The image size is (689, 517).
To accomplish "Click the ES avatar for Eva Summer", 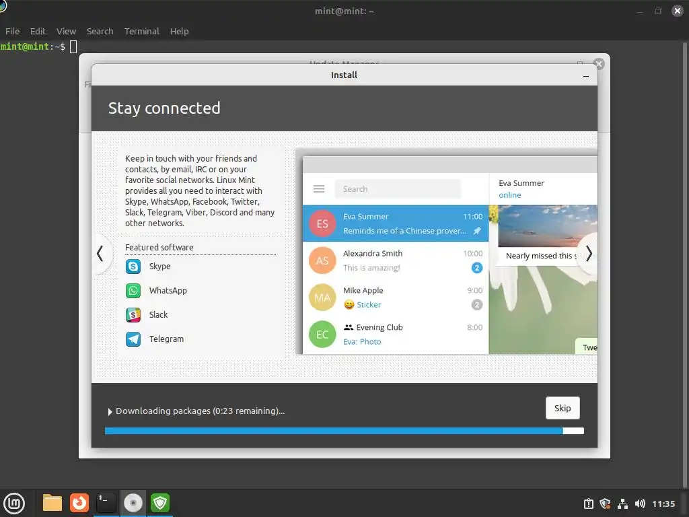I will pos(322,223).
